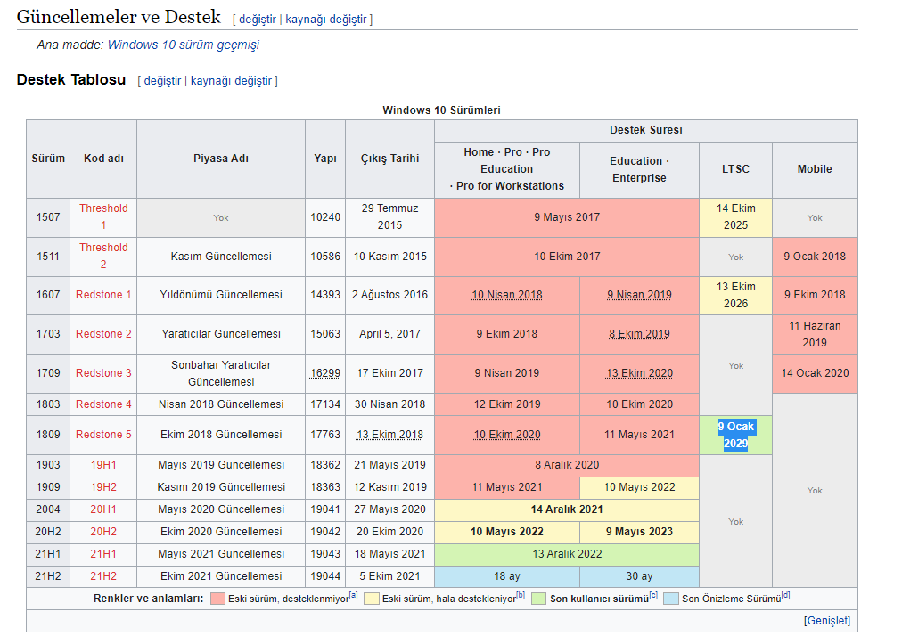Image resolution: width=910 pixels, height=644 pixels.
Task: Click the '13 Aralık 2022' support cell
Action: click(x=567, y=554)
